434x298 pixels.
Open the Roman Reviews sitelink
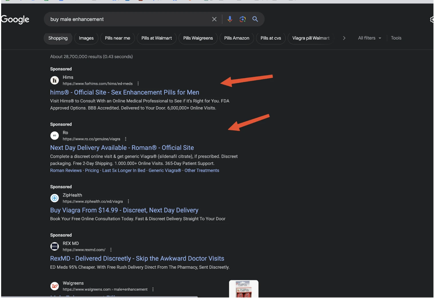click(x=66, y=170)
